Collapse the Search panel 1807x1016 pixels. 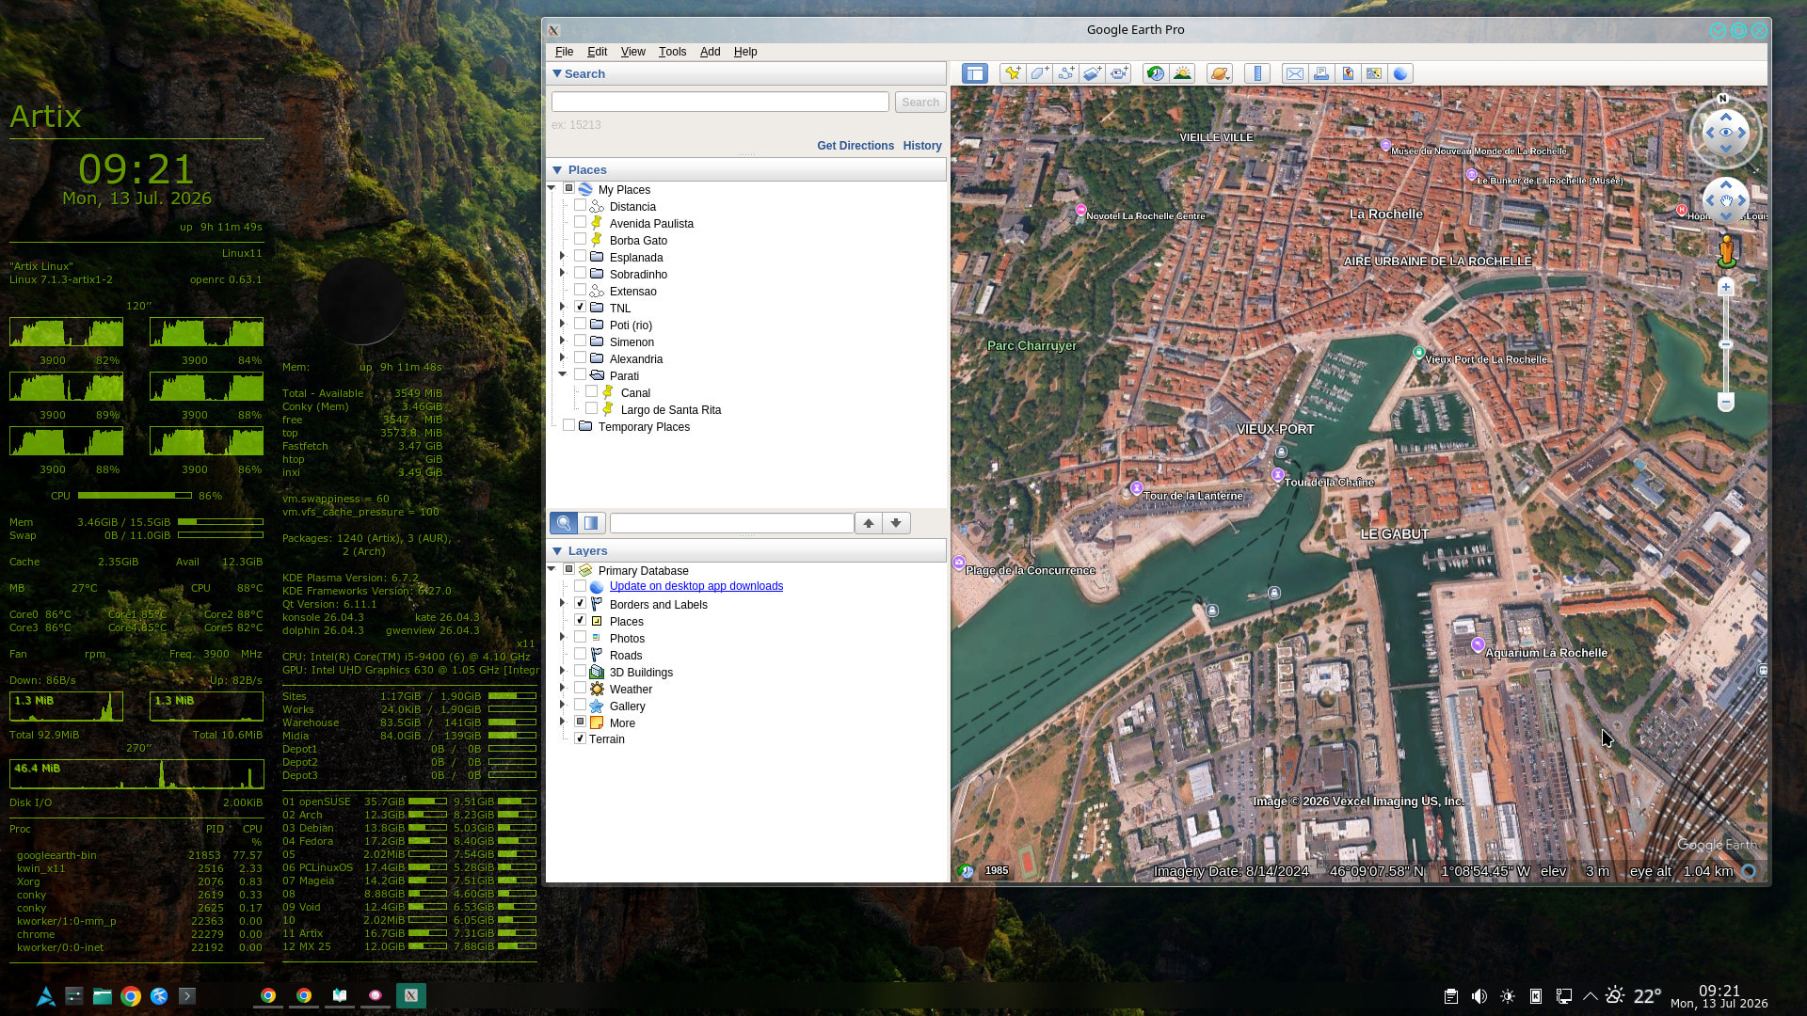[557, 73]
